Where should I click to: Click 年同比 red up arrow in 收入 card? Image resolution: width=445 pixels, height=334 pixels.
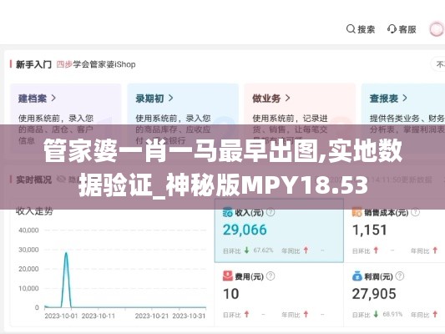(x=306, y=250)
